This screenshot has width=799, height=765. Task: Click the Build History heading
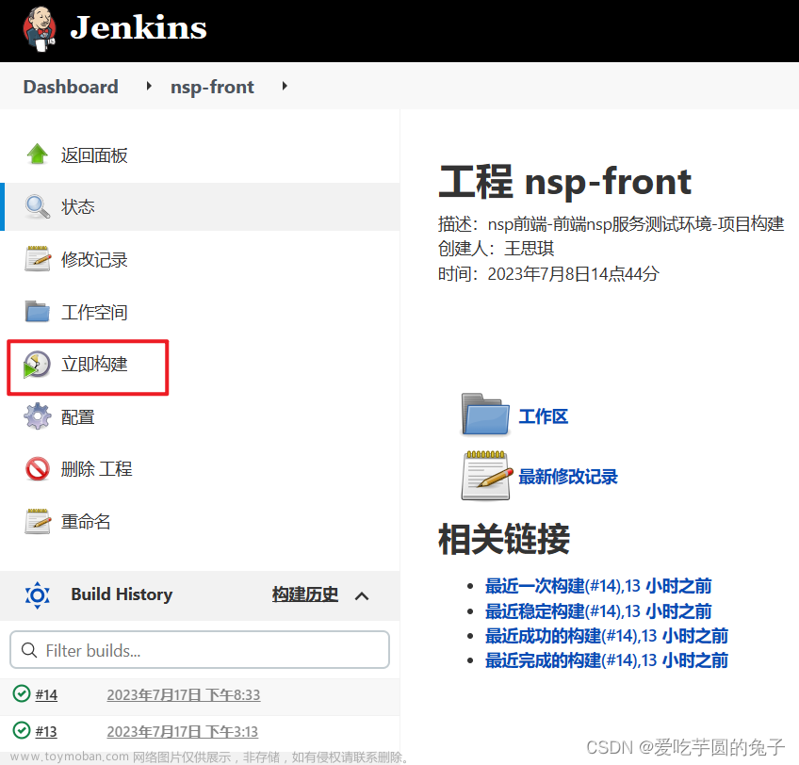122,594
